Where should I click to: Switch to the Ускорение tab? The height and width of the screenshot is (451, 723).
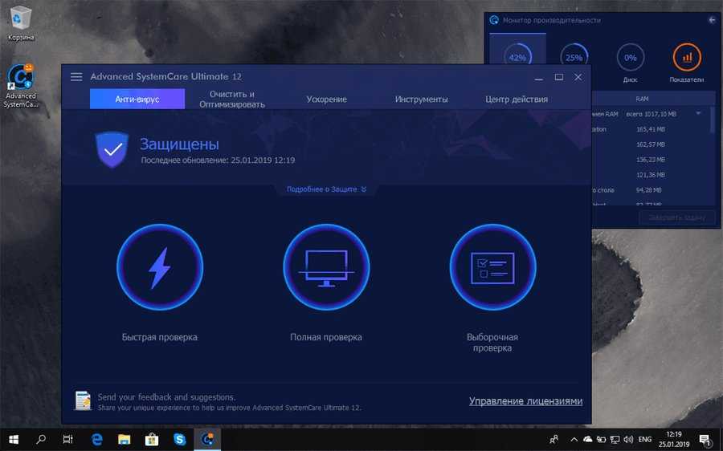326,100
